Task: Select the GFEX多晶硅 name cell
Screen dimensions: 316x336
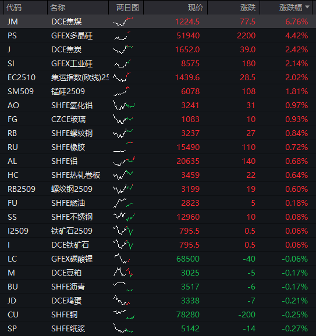Action: tap(72, 35)
